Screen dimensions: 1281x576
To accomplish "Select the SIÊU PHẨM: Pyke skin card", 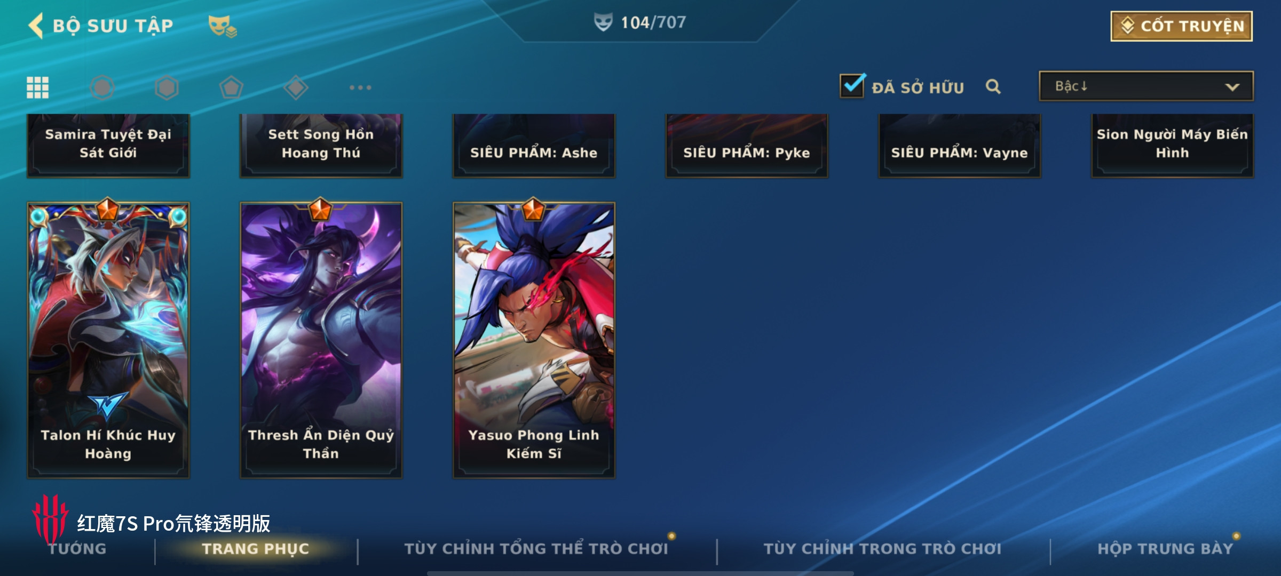I will pos(746,146).
